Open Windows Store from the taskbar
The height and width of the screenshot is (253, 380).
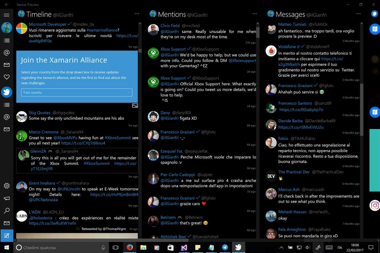click(170, 248)
